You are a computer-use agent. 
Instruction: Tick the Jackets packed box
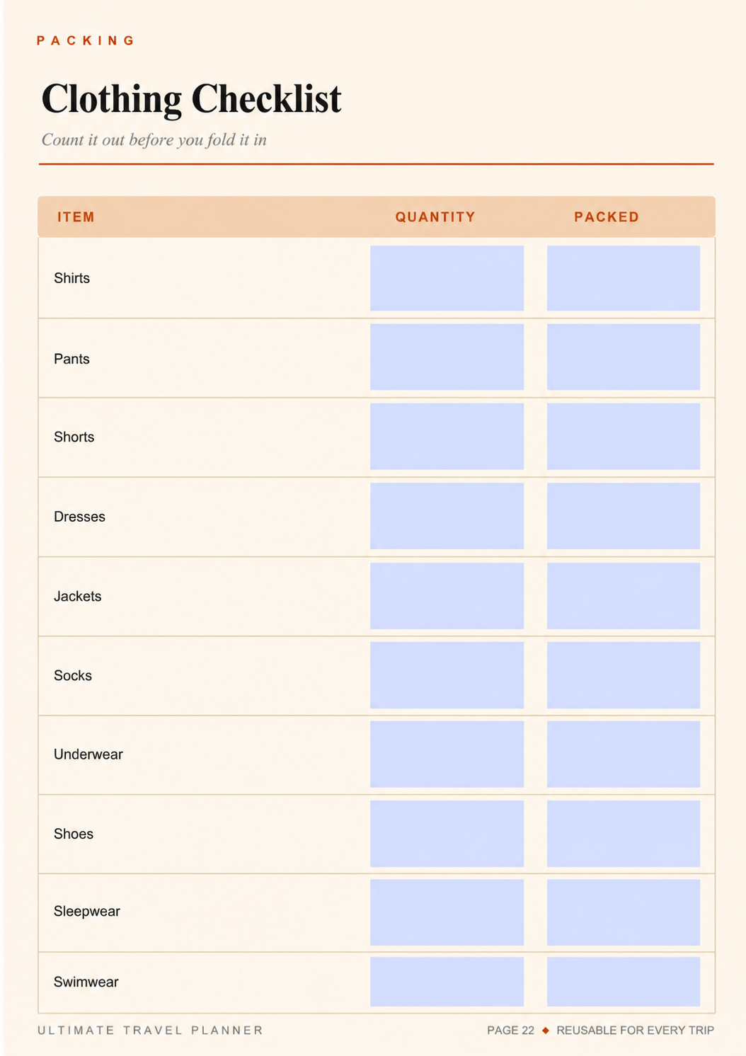click(x=624, y=596)
